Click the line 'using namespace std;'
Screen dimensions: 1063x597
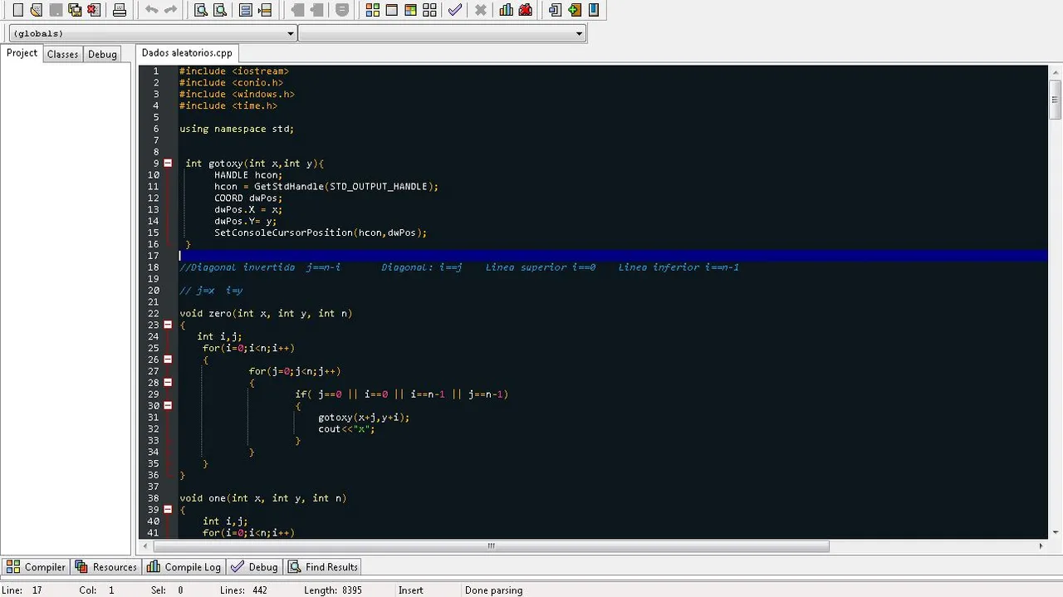(x=237, y=129)
